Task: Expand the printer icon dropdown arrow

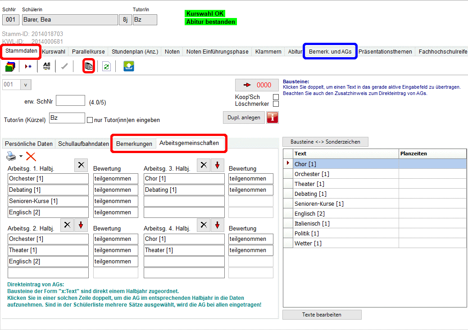Action: [21, 157]
